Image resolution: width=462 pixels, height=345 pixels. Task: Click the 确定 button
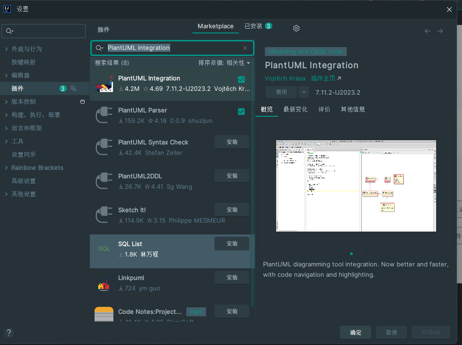click(356, 332)
